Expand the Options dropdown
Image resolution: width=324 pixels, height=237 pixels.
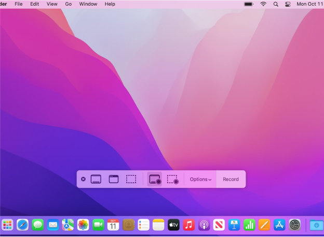pos(200,180)
